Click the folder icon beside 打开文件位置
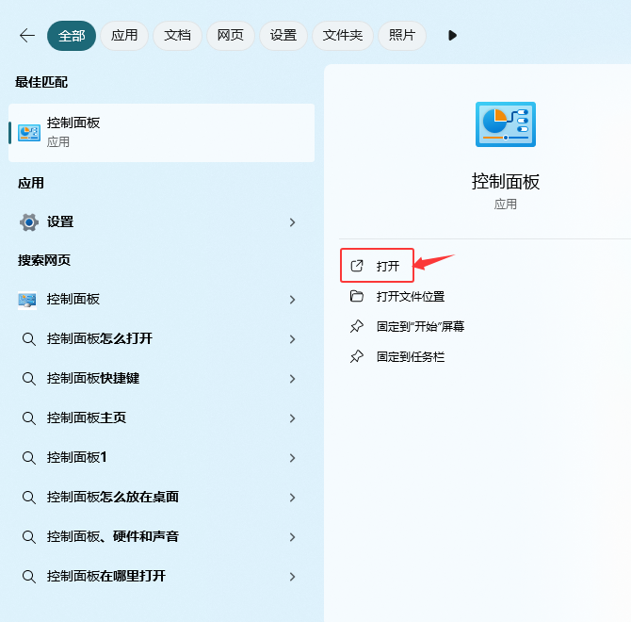 357,296
